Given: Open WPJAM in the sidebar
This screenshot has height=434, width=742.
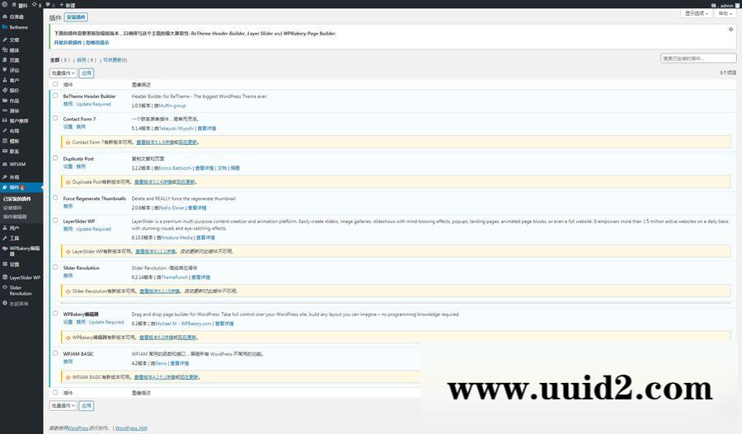Looking at the screenshot, I should [x=17, y=164].
